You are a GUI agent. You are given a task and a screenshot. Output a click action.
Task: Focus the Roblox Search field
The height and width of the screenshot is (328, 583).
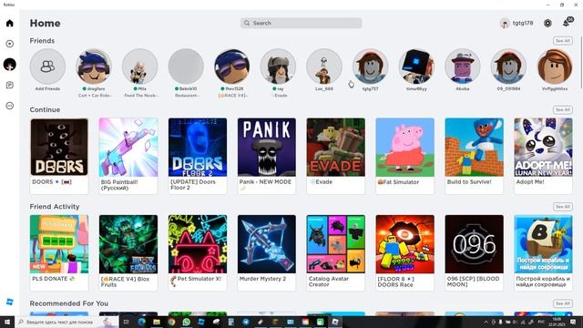(x=302, y=23)
